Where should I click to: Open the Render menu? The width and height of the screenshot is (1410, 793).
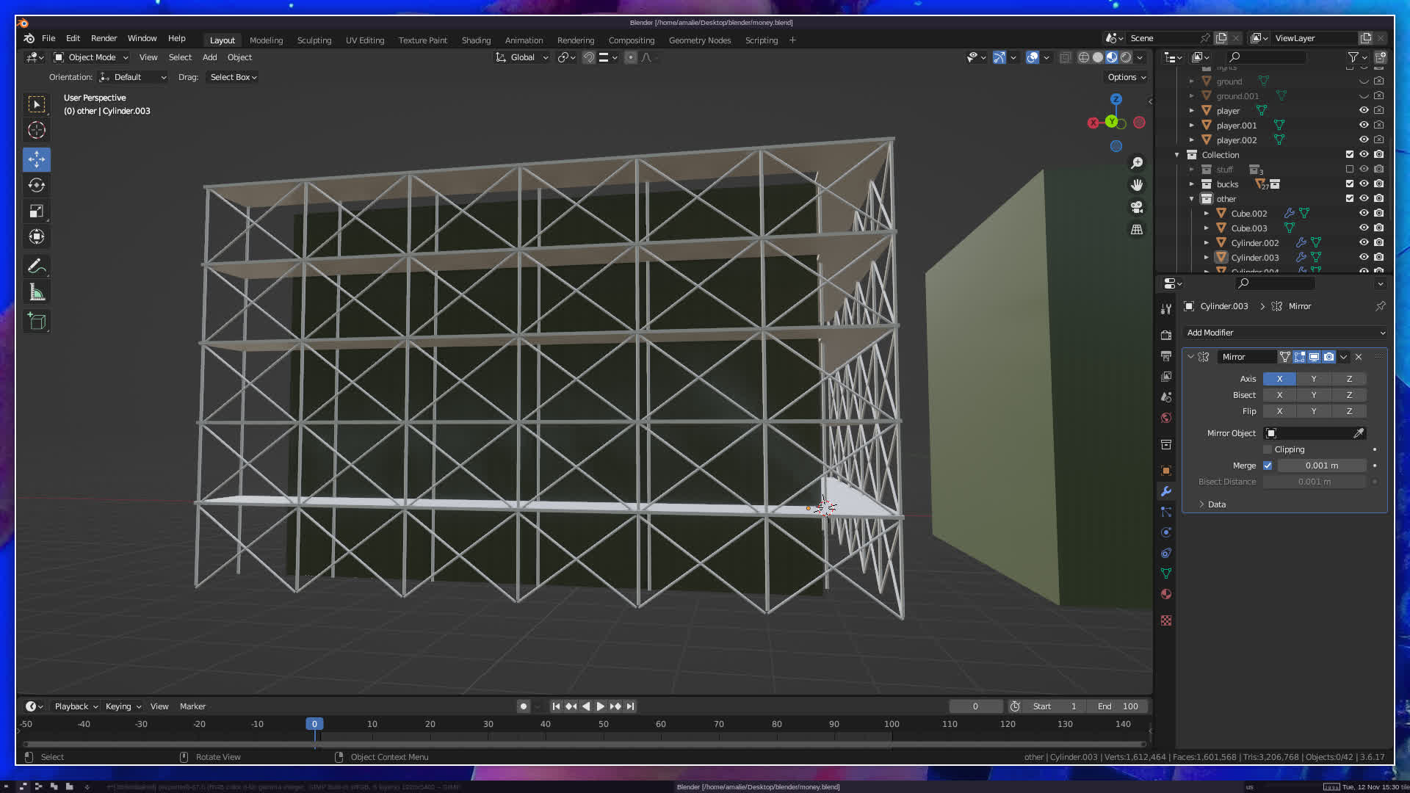104,38
